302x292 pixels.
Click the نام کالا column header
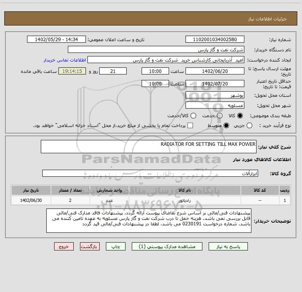[x=185, y=190]
